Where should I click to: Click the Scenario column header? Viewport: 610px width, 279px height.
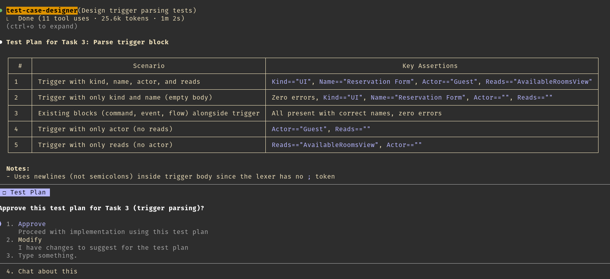click(149, 66)
